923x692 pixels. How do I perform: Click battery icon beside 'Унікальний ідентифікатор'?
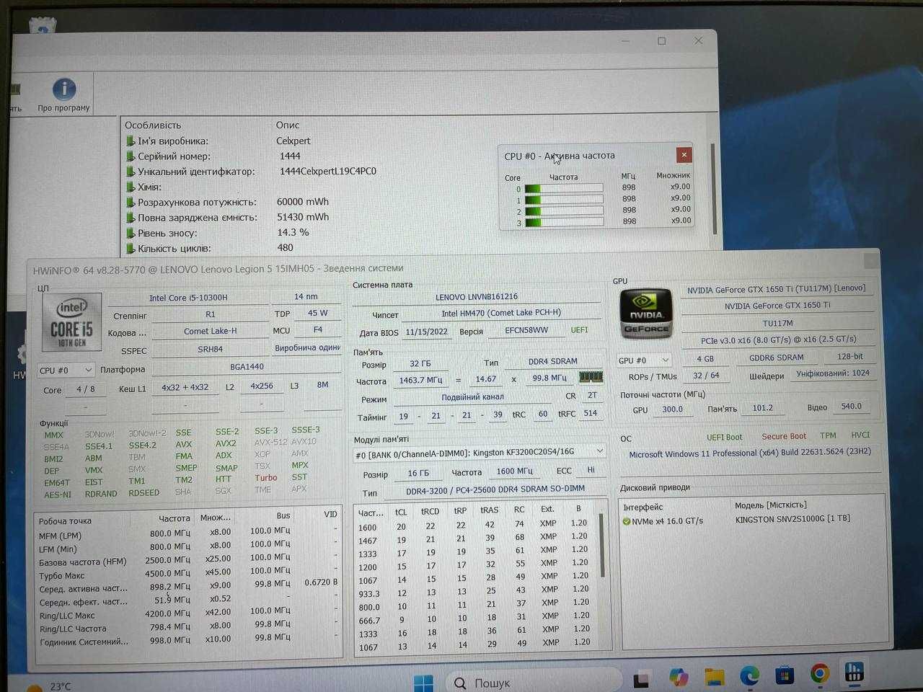tap(131, 172)
